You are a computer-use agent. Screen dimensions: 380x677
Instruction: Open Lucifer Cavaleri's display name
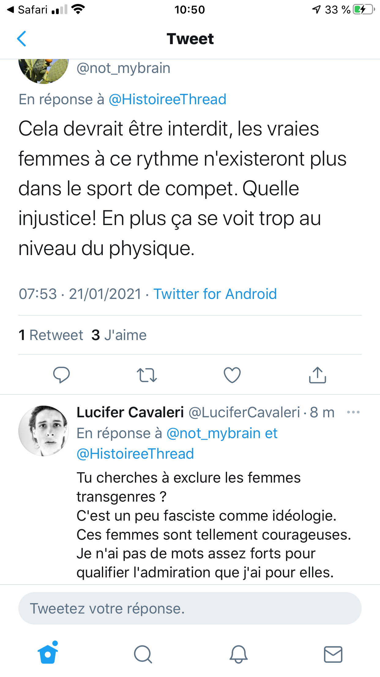130,412
